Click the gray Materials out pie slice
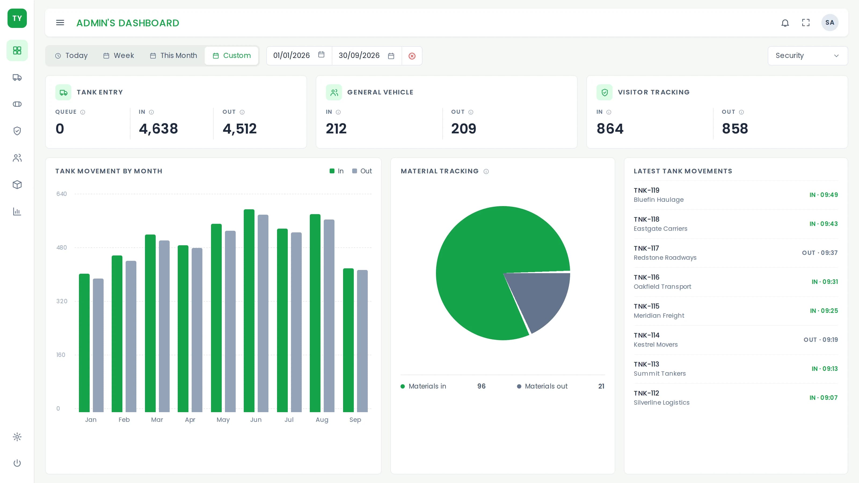 click(542, 297)
